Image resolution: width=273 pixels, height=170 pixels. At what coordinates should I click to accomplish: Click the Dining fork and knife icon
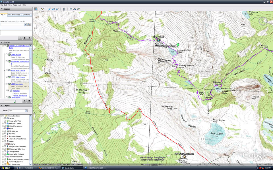pos(7,141)
